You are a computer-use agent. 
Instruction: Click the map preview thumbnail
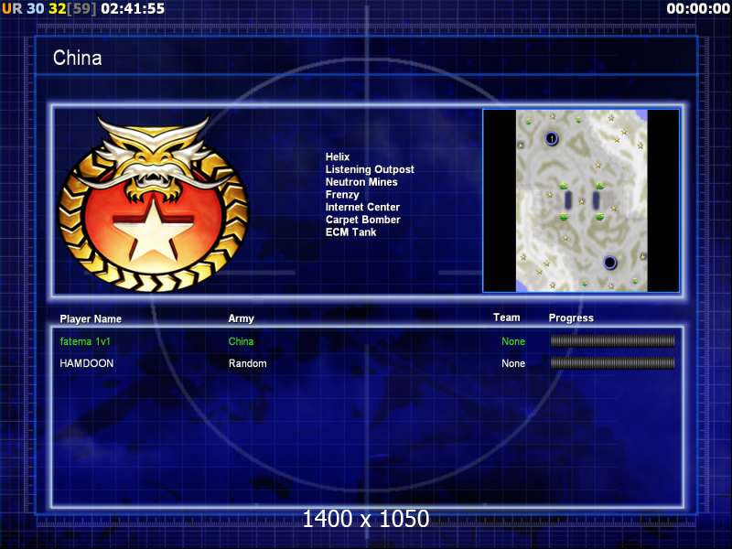pos(581,200)
